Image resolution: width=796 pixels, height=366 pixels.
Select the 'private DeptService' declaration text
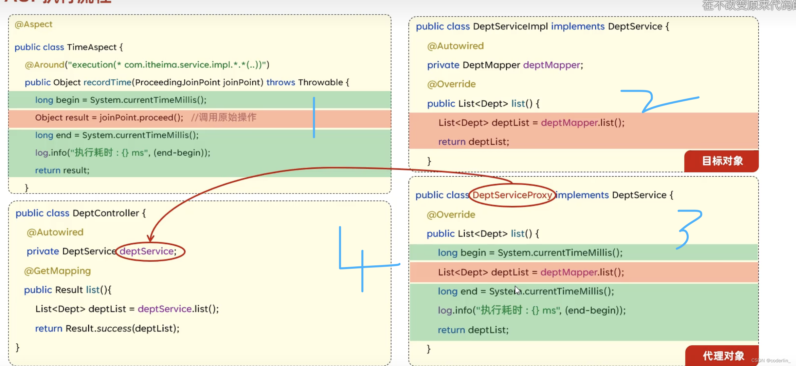click(x=72, y=251)
